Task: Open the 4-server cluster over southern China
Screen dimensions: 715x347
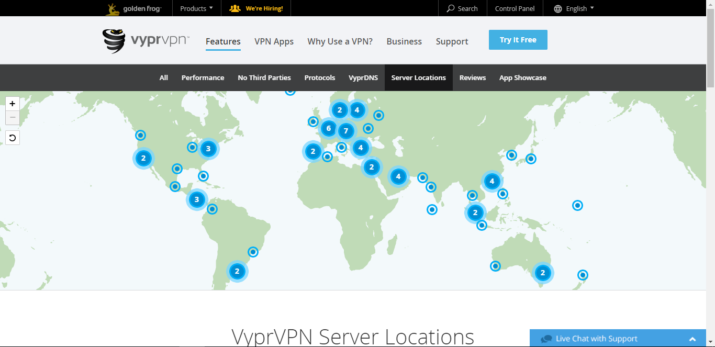Action: point(492,182)
